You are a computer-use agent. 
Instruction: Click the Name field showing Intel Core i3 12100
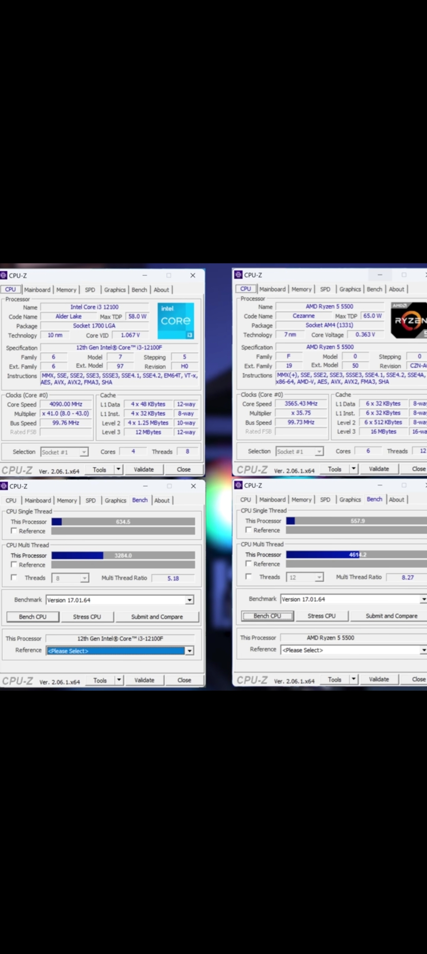[x=94, y=307]
